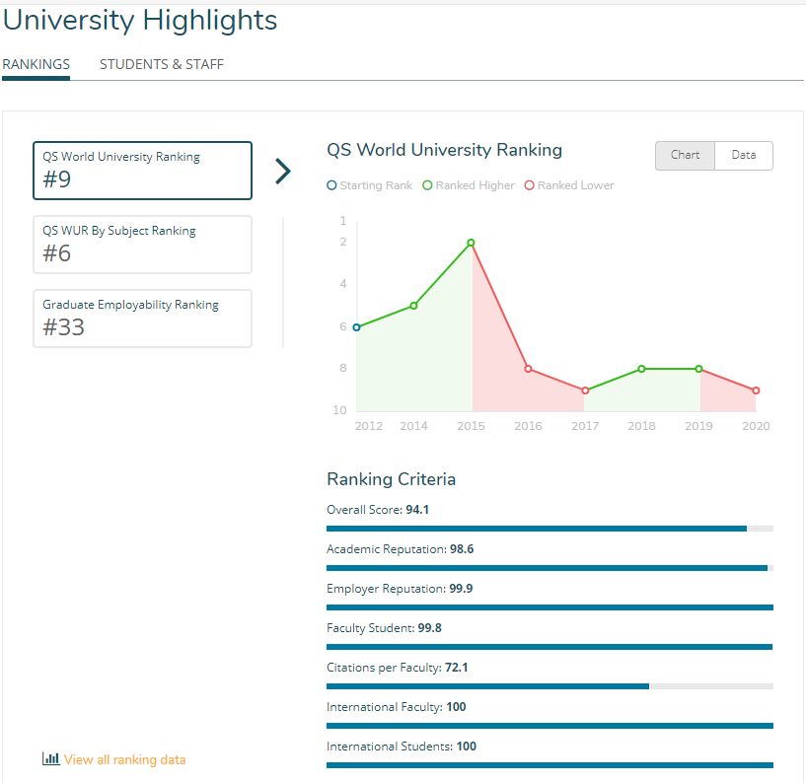Click the 2018 x-axis year label
The image size is (806, 783).
(641, 426)
